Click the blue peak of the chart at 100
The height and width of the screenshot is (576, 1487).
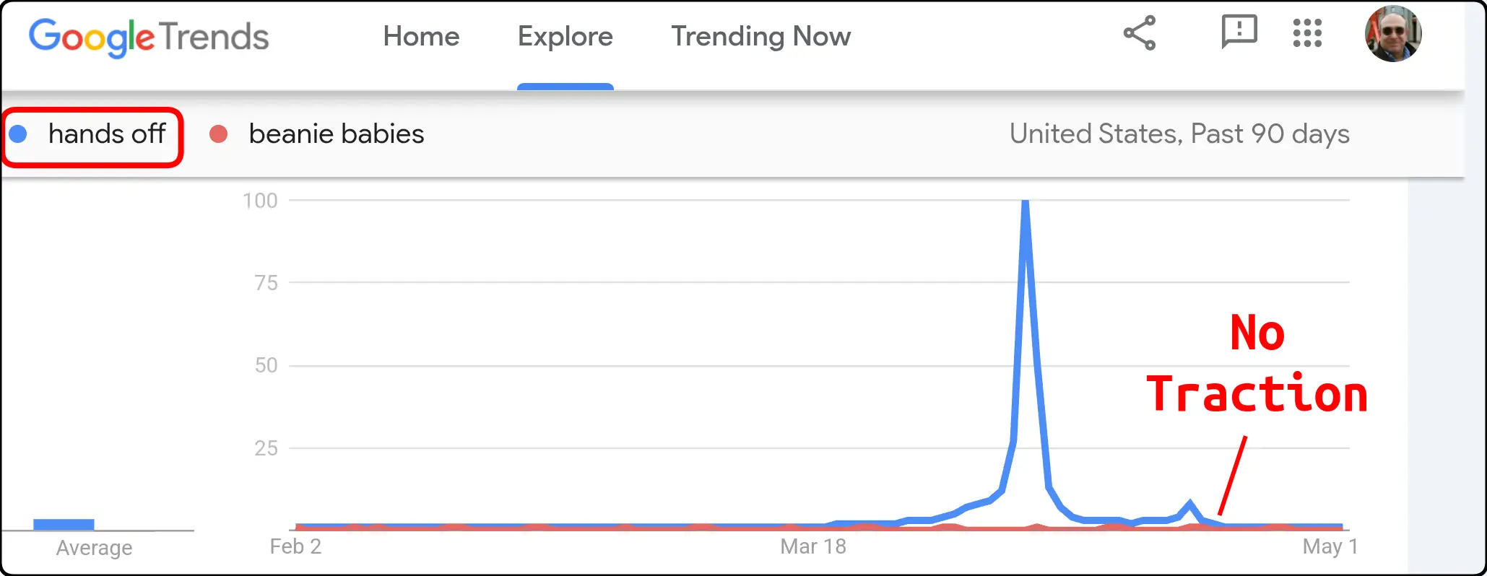(1025, 204)
